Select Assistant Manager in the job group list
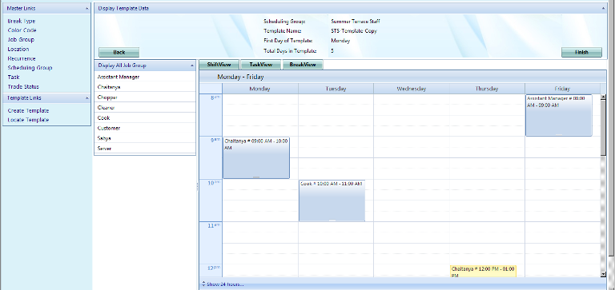The image size is (615, 290). click(x=145, y=77)
